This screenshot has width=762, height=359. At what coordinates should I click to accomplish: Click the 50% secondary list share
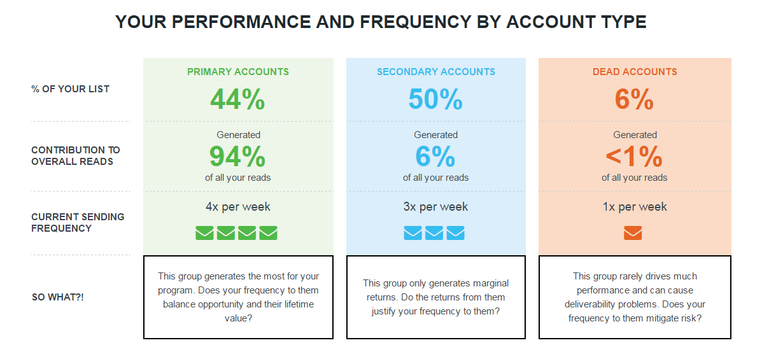coord(435,99)
